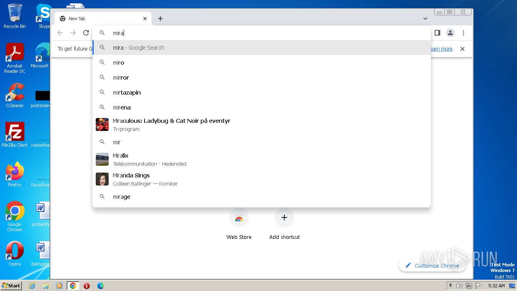The image size is (517, 291).
Task: Click Miranda Sings portrait thumbnail
Action: pyautogui.click(x=102, y=179)
